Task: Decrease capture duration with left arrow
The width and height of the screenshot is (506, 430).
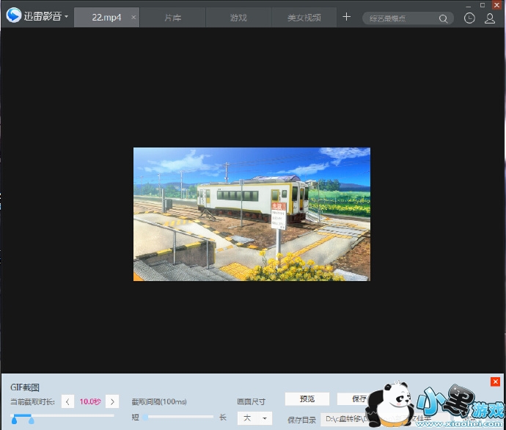Action: 67,401
